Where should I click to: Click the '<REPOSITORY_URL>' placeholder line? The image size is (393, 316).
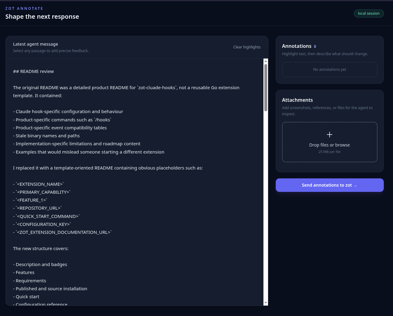tap(38, 208)
